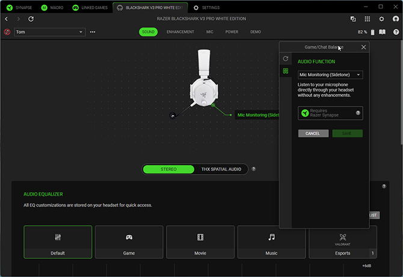Select the Sound sub-tab
This screenshot has width=403, height=277.
tap(149, 32)
